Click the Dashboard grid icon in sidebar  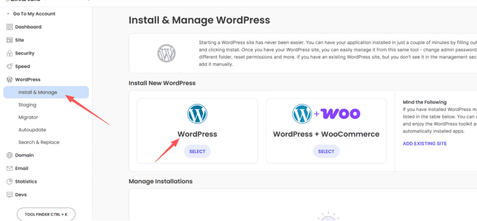click(9, 27)
